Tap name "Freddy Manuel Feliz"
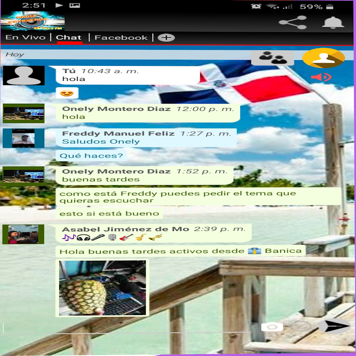The image size is (356, 356). 118,133
